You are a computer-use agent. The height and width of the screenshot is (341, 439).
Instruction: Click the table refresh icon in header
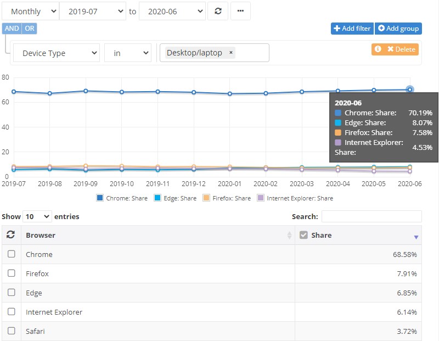(x=11, y=235)
